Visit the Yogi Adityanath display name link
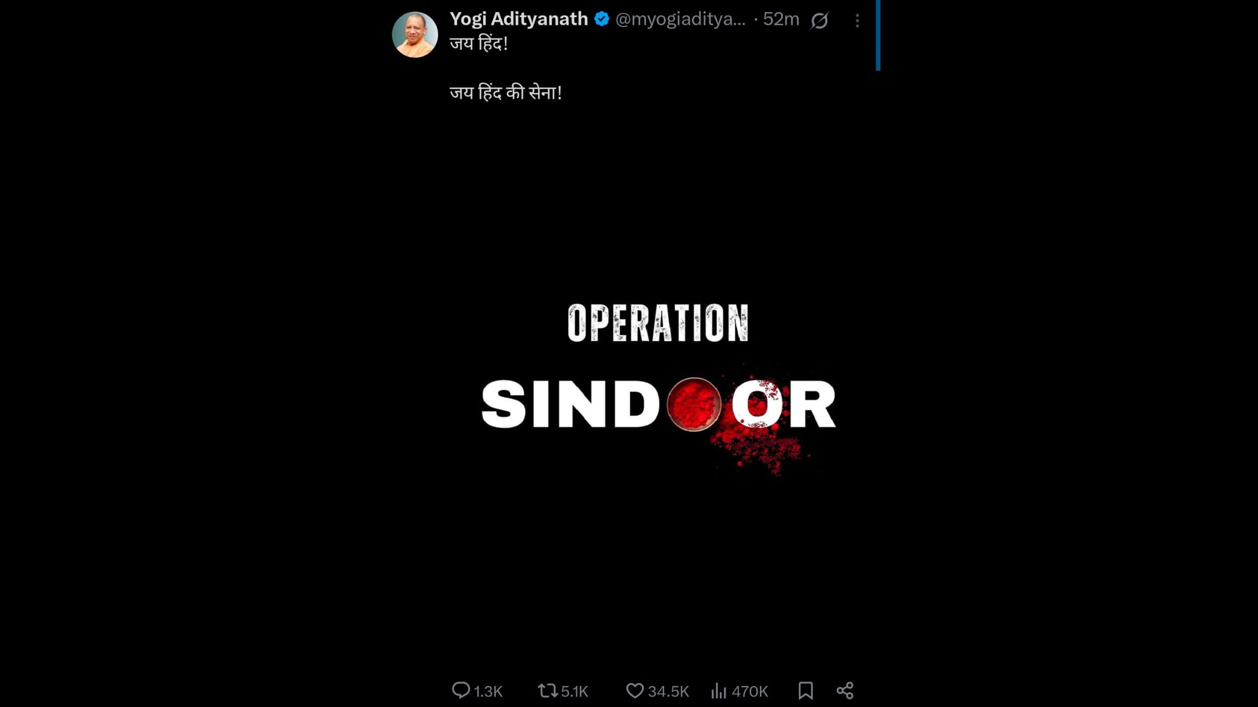The width and height of the screenshot is (1258, 707). click(x=518, y=19)
